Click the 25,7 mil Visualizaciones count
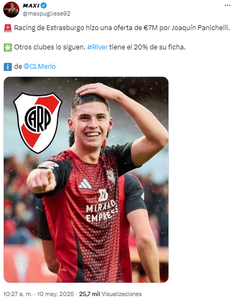 tap(110, 294)
